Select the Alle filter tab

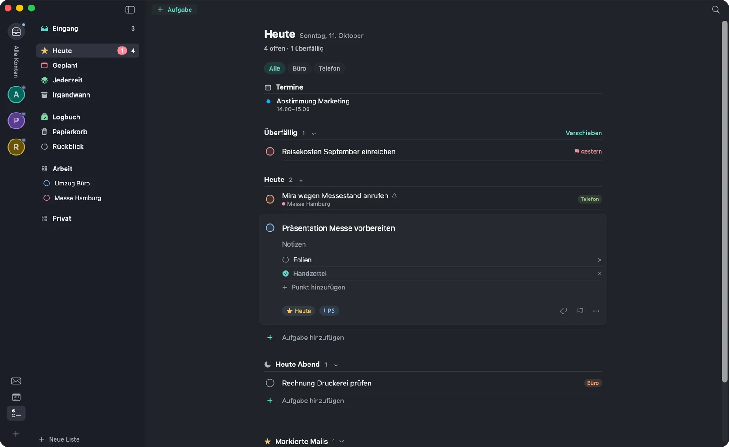pos(275,68)
